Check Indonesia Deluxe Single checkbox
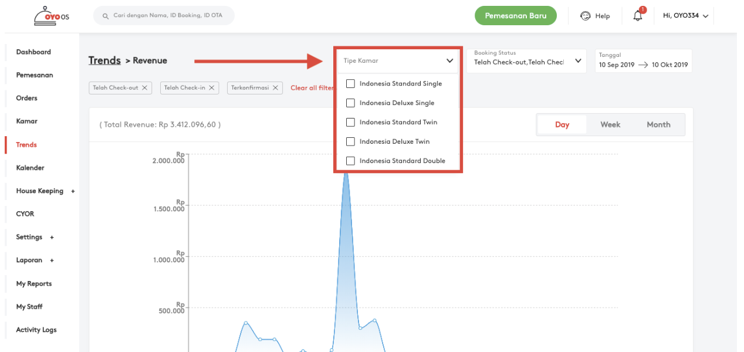 click(x=350, y=103)
